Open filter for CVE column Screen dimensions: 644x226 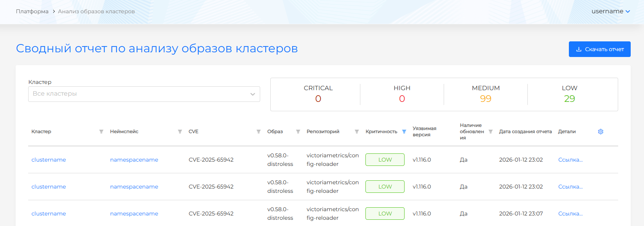[x=259, y=132]
